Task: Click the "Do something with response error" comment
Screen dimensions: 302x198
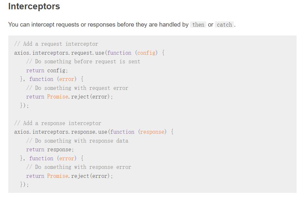Action: pyautogui.click(x=78, y=167)
